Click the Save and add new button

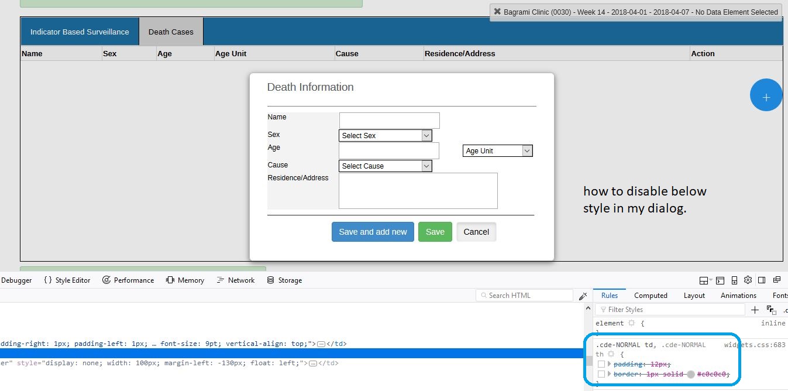coord(373,232)
